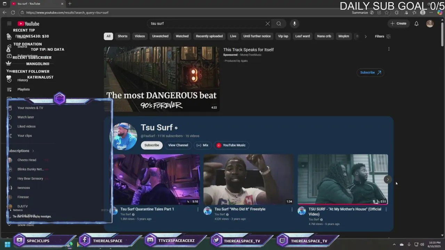The width and height of the screenshot is (445, 250).
Task: Play the Tsu Surf Mix
Action: click(x=202, y=145)
